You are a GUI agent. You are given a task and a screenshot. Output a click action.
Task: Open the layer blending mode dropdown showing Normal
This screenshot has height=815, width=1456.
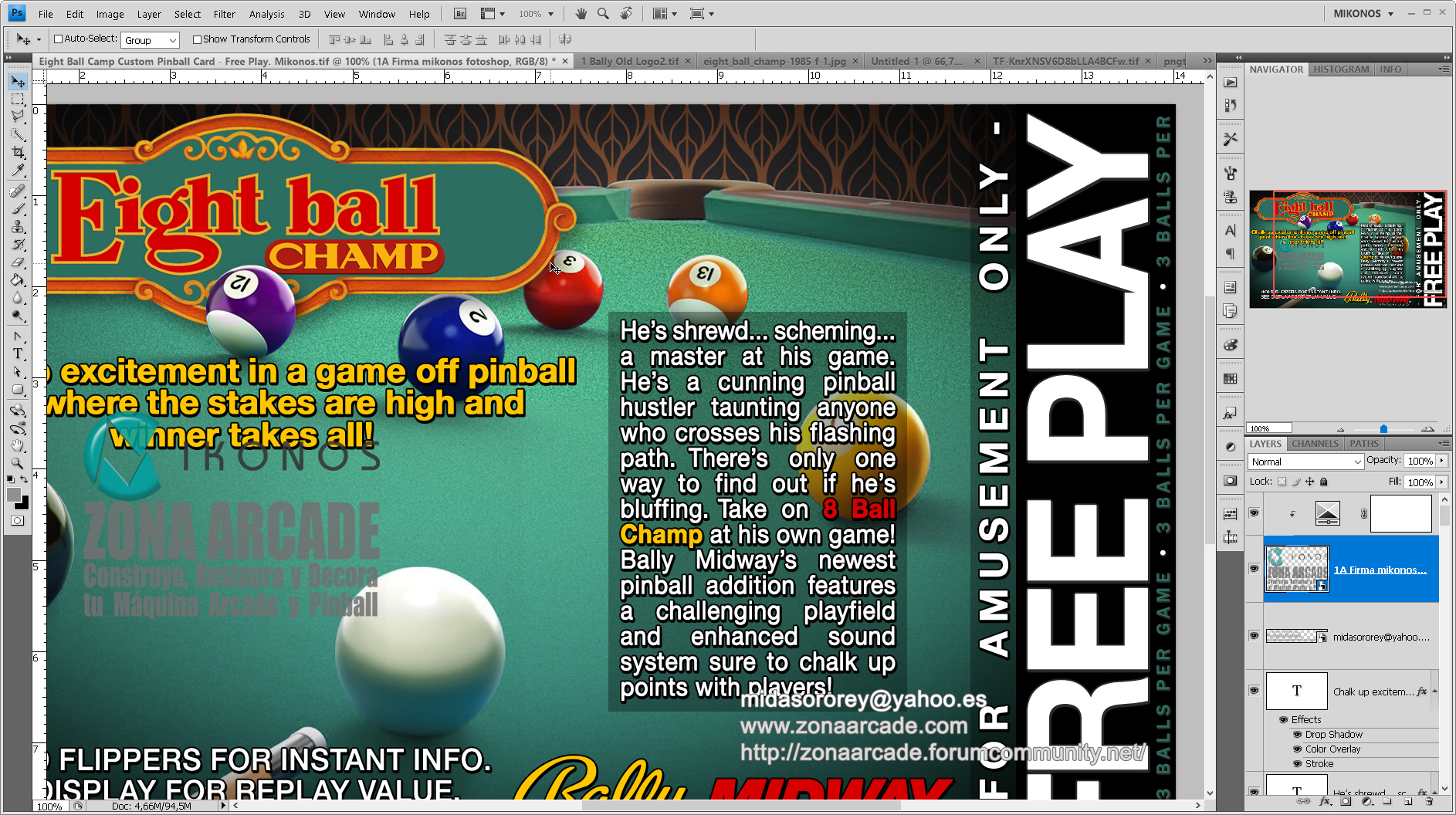click(1305, 461)
